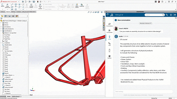Open the ConfigurationManager tab
177x99 pixels.
[9, 16]
